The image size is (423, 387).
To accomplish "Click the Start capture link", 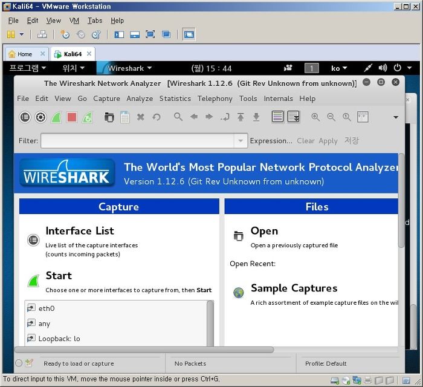I will (x=59, y=276).
